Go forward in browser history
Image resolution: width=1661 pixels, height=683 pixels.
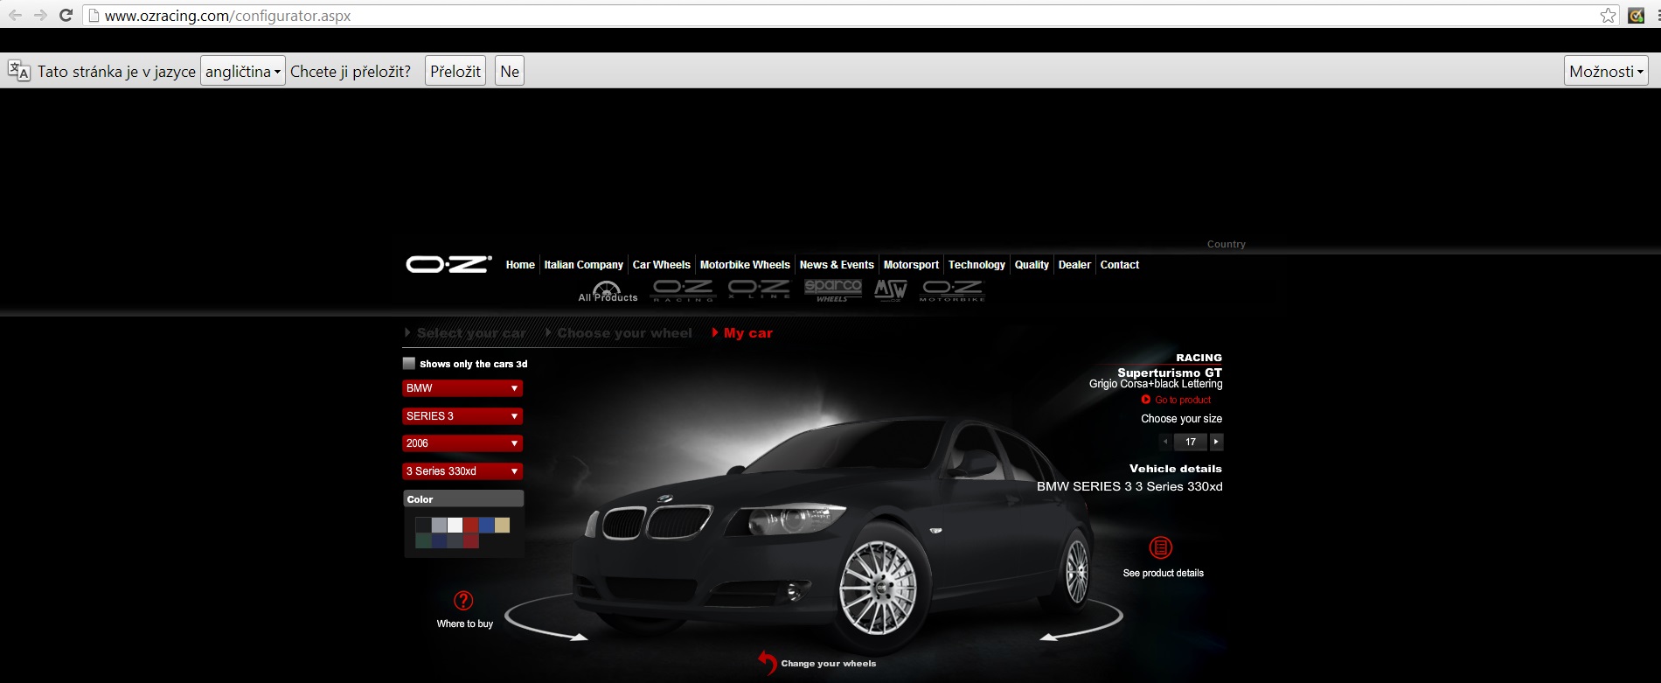tap(40, 15)
